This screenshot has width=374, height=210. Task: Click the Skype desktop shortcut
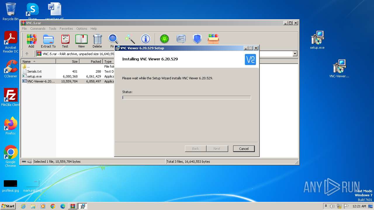32,11
